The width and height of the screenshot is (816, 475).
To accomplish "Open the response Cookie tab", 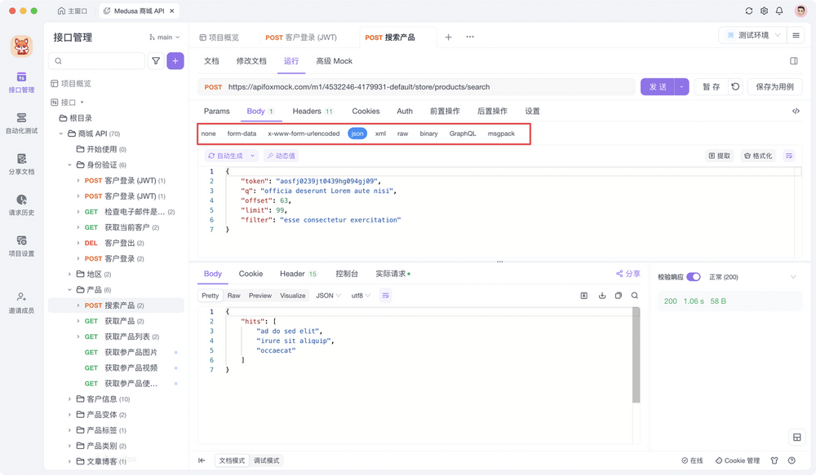I will point(251,274).
